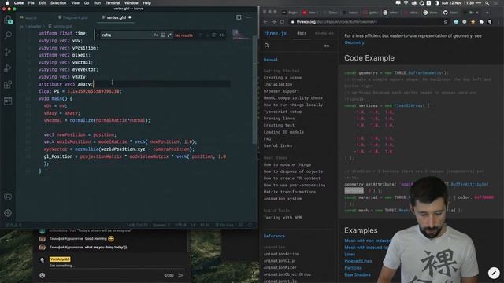Click the browser Back arrow button
This screenshot has width=504, height=283.
coord(265,22)
